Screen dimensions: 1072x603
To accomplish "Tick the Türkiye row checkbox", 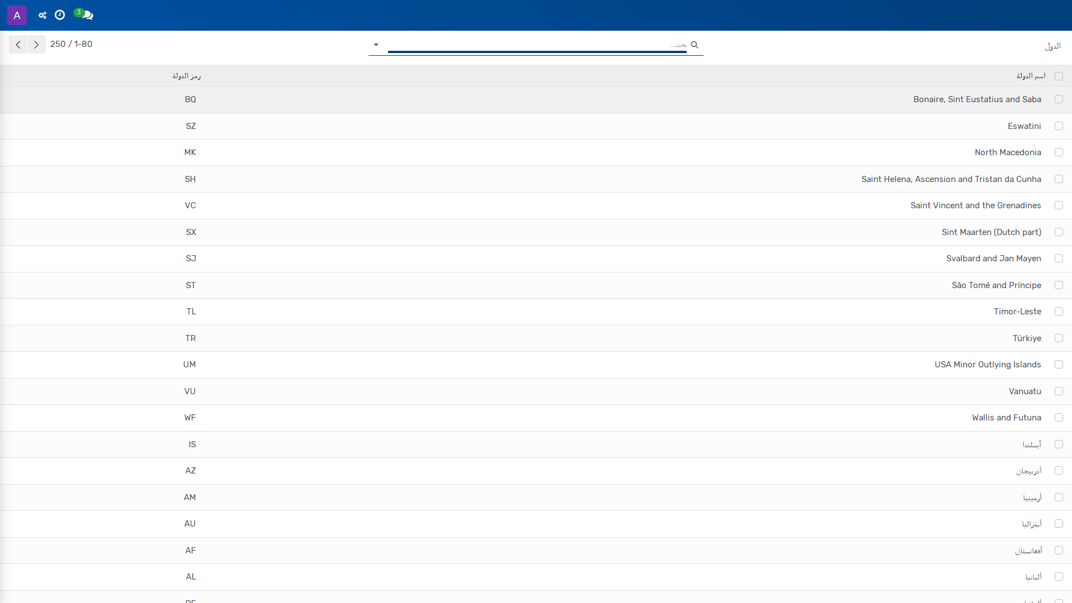I will coord(1059,338).
